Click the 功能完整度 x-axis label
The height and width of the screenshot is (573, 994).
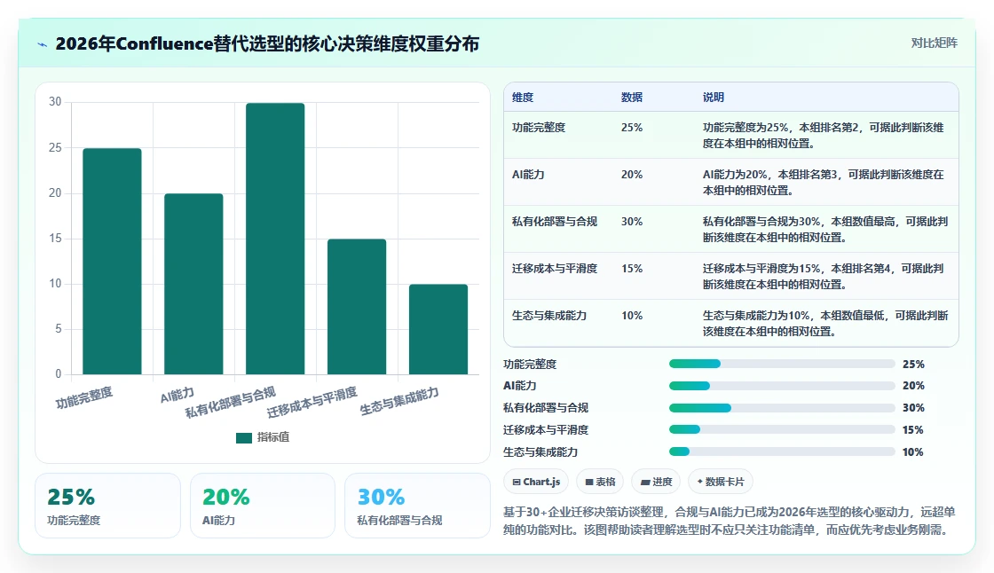click(x=84, y=397)
